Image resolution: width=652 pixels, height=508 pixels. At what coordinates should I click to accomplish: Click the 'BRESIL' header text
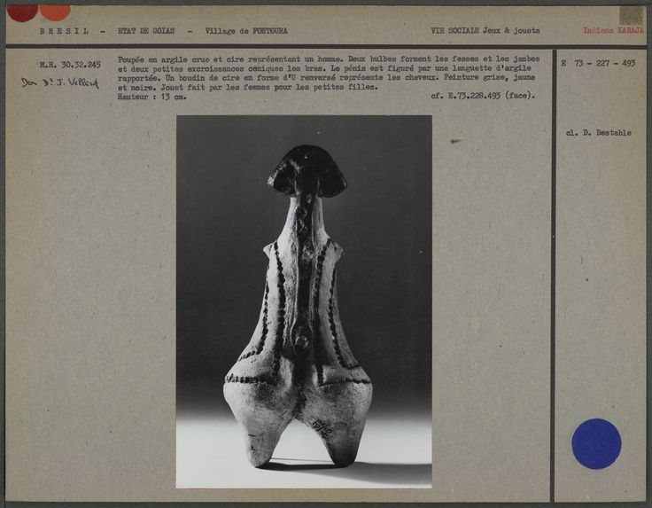(x=64, y=31)
